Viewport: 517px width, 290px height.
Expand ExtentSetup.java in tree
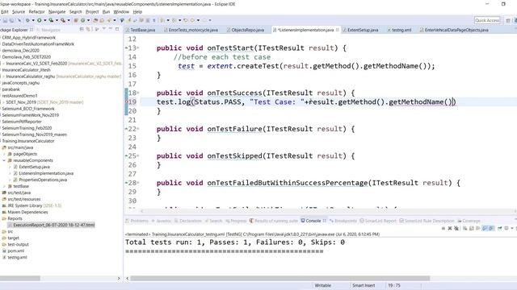(x=10, y=167)
